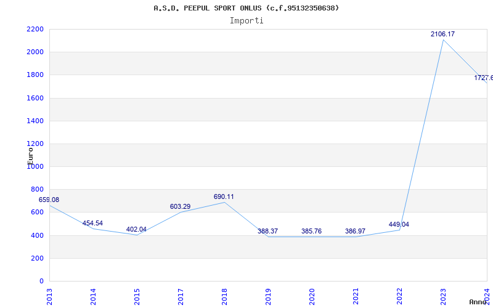Click the 2015 x-axis year label
Viewport: 493px width, 308px height.
[136, 296]
